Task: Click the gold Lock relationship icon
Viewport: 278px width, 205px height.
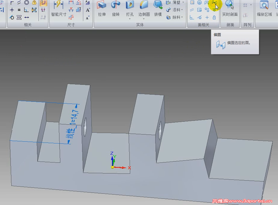Action: coord(34,2)
